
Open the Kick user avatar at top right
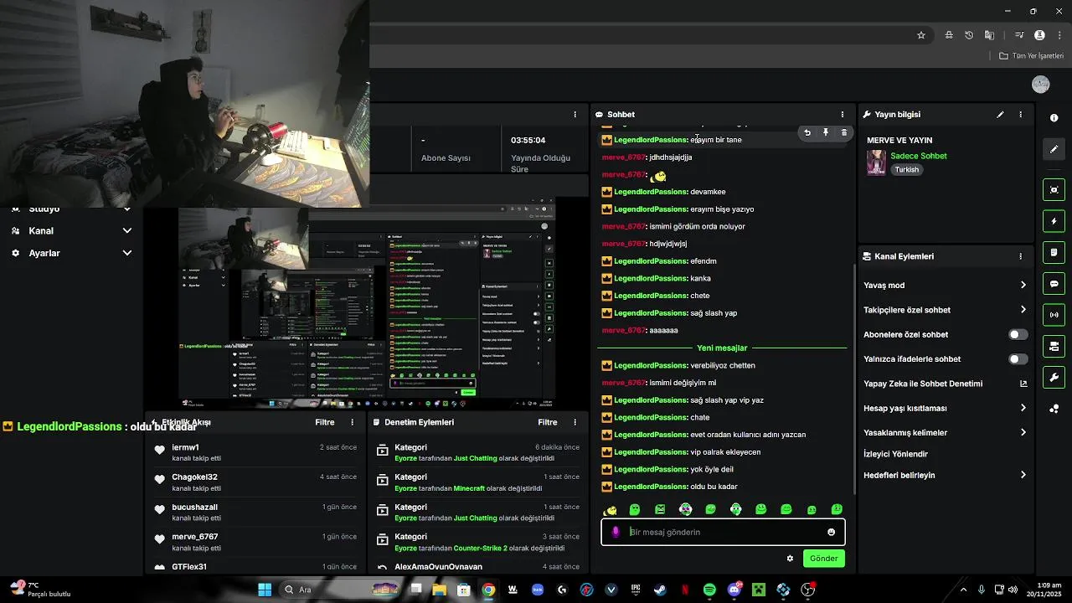(1041, 85)
